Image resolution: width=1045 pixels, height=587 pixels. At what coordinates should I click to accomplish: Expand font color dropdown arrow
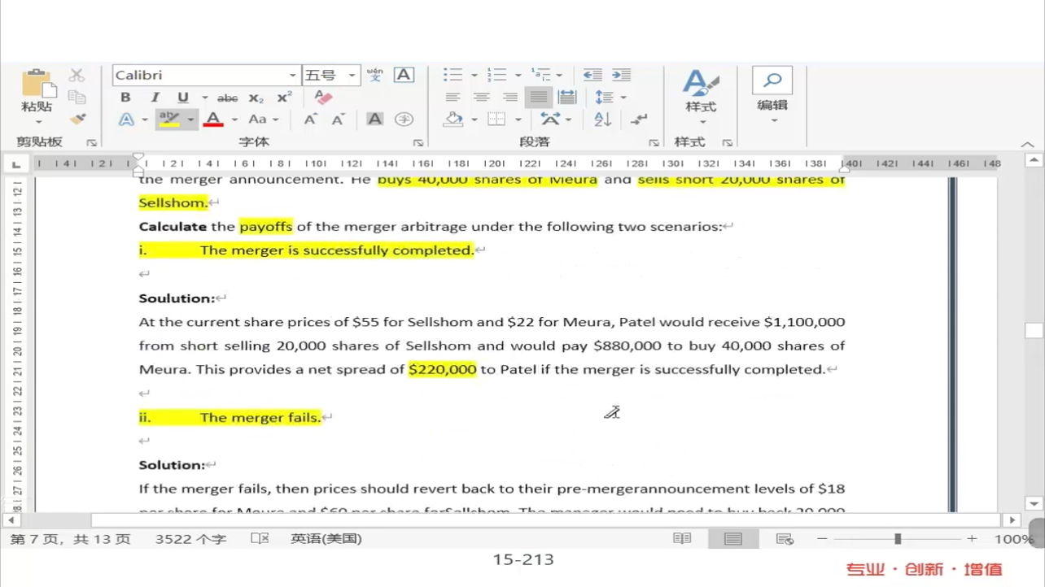[234, 120]
